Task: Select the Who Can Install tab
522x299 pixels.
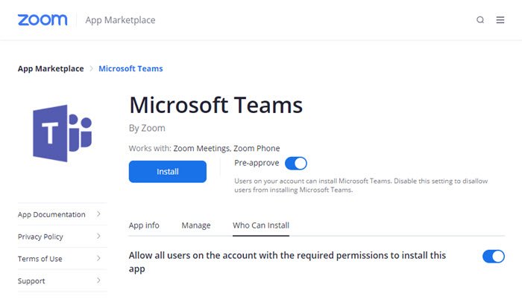Action: pos(261,225)
